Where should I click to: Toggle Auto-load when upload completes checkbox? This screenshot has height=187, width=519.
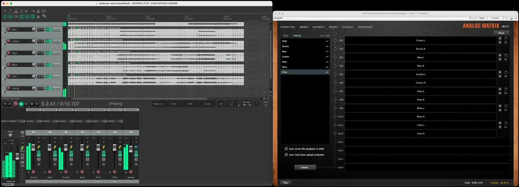[x=286, y=155]
